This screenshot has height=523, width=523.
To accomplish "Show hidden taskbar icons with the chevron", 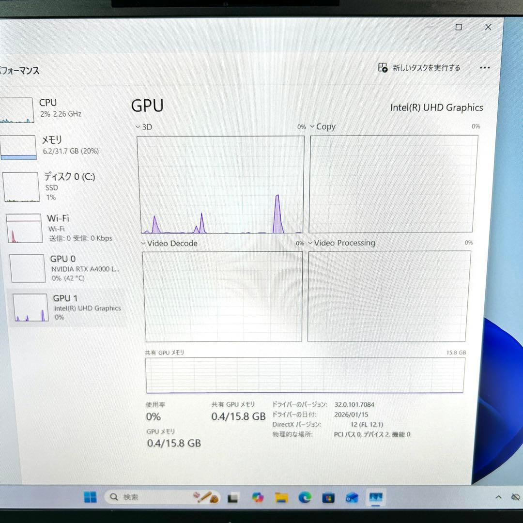I will (498, 497).
